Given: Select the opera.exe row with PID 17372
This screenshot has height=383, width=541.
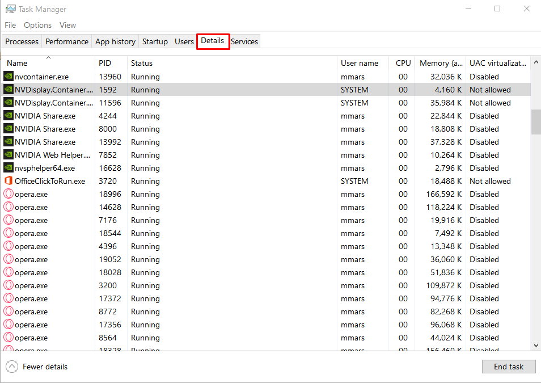Looking at the screenshot, I should point(265,298).
